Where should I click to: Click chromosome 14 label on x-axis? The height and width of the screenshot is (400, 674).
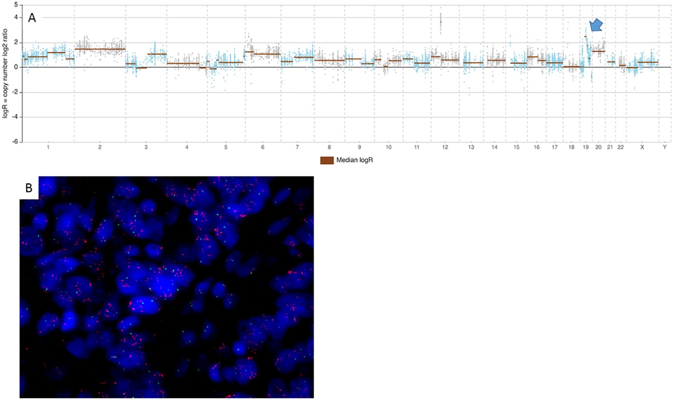click(x=494, y=147)
